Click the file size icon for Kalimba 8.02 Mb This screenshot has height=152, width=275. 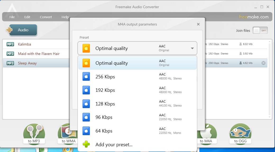(241, 44)
